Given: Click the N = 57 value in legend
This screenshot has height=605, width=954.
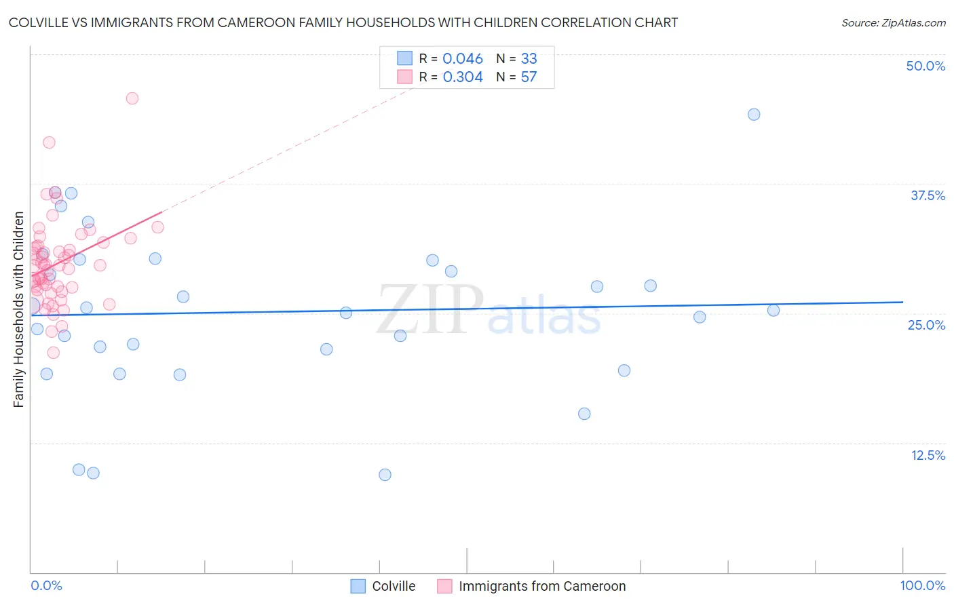Looking at the screenshot, I should coord(516,77).
